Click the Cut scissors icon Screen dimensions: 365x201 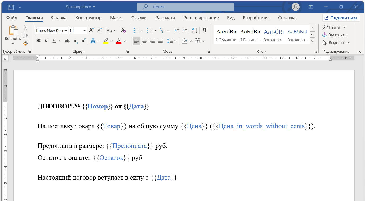tap(25, 28)
